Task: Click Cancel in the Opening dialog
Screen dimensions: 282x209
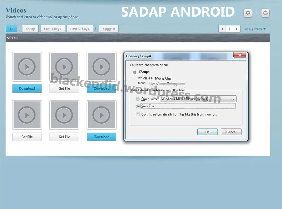Action: [231, 132]
